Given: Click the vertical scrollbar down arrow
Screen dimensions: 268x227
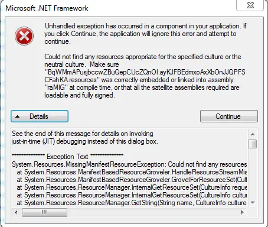Looking at the screenshot, I should [x=253, y=203].
